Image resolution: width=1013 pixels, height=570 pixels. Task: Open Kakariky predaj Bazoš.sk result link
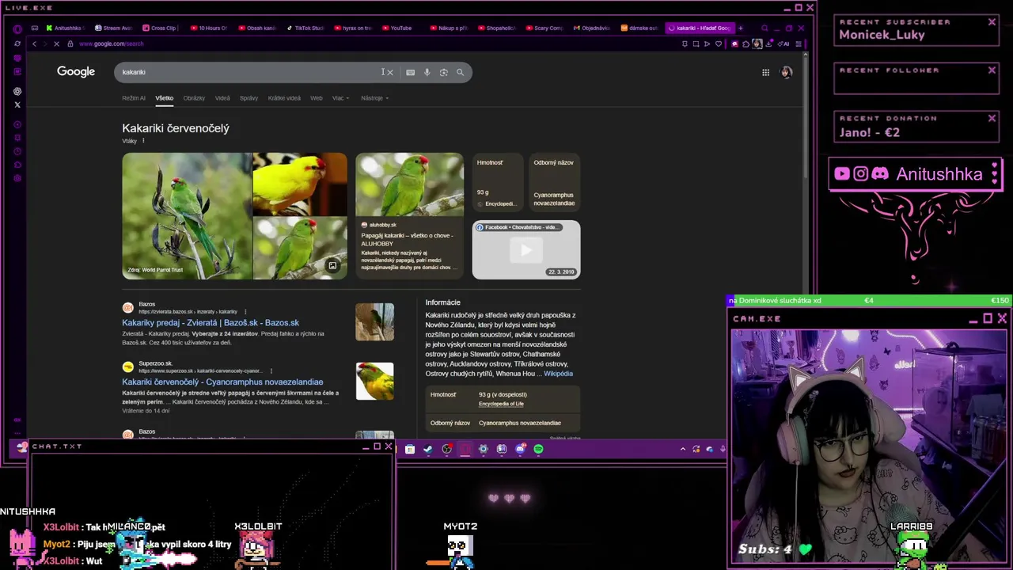[211, 323]
